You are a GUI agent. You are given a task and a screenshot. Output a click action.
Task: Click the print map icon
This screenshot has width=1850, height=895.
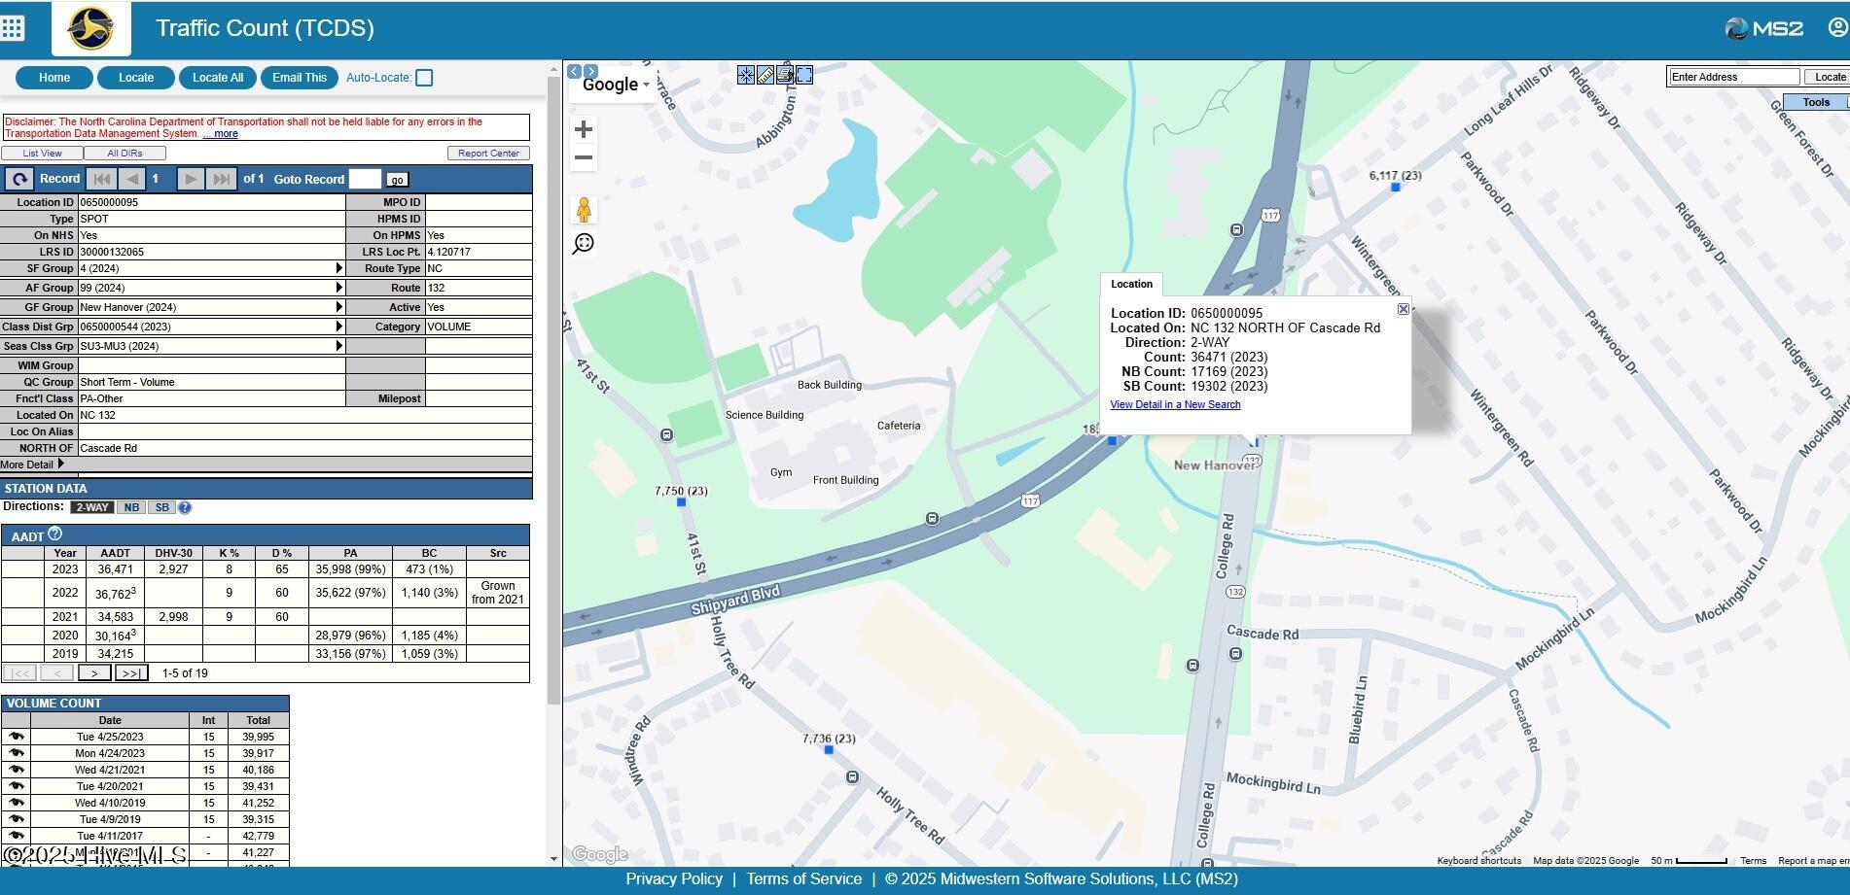click(785, 75)
